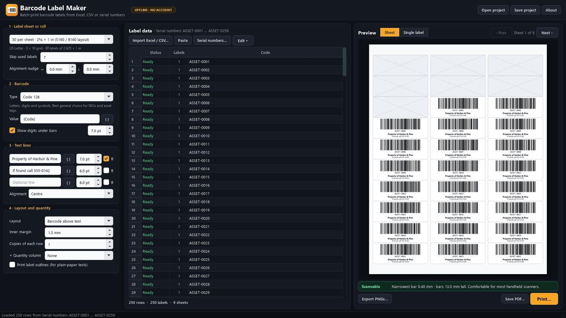Screen dimensions: 566x318
Task: Open the About dialog
Action: pos(551,10)
